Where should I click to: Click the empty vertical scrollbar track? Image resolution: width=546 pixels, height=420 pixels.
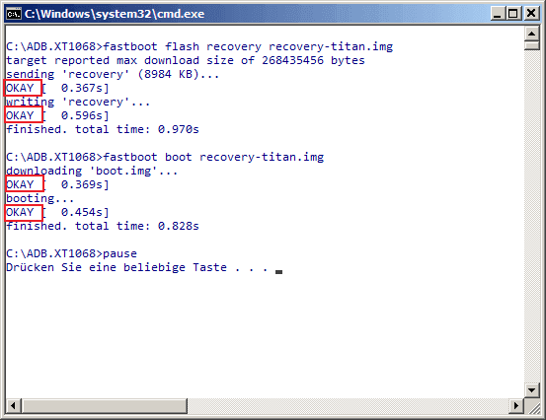[x=532, y=217]
